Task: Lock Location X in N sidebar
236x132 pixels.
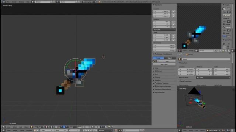Action: click(x=173, y=11)
